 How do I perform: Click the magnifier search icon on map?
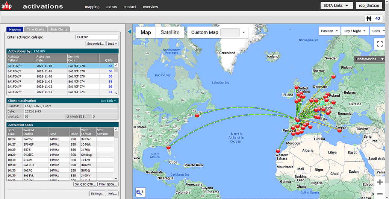pyautogui.click(x=140, y=193)
